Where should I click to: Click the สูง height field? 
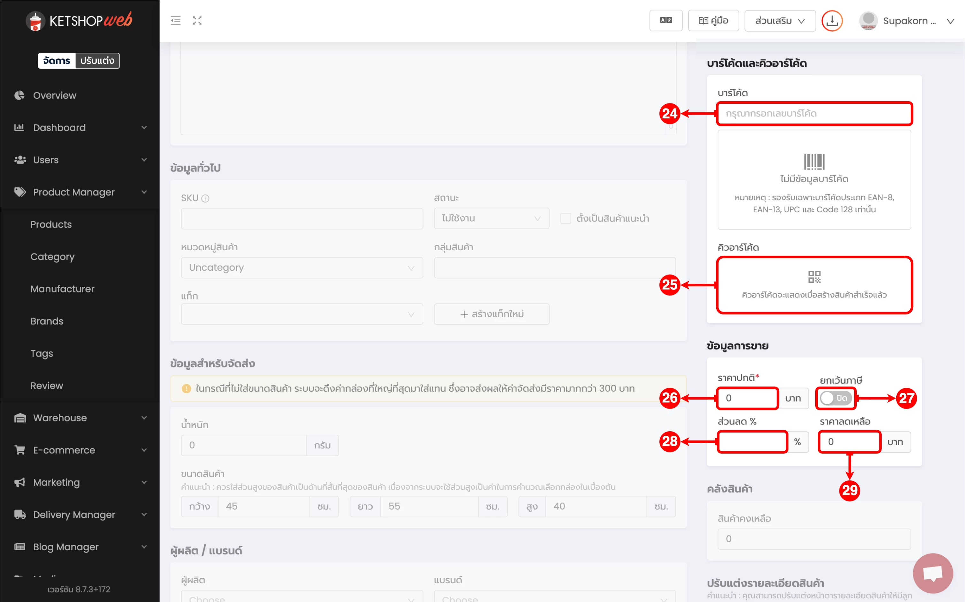(596, 507)
